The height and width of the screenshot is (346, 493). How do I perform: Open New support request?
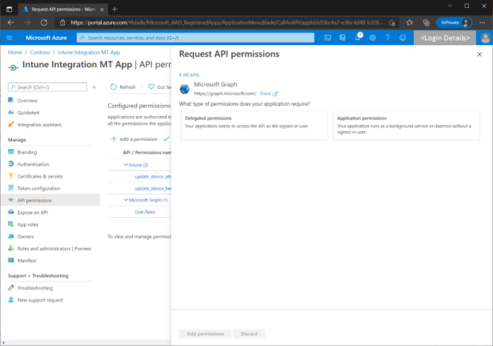coord(40,300)
